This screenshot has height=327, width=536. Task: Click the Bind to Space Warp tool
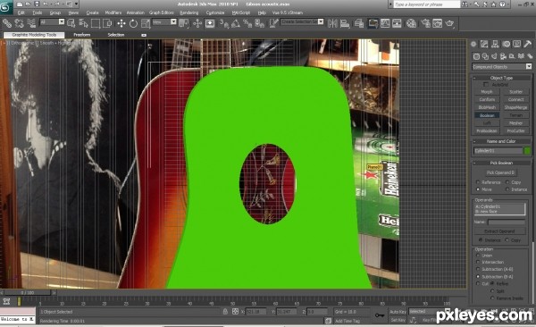[31, 23]
